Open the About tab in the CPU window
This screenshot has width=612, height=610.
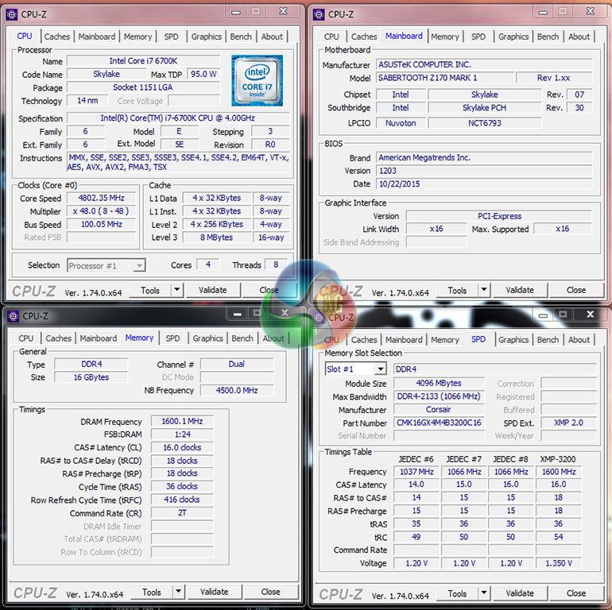272,37
